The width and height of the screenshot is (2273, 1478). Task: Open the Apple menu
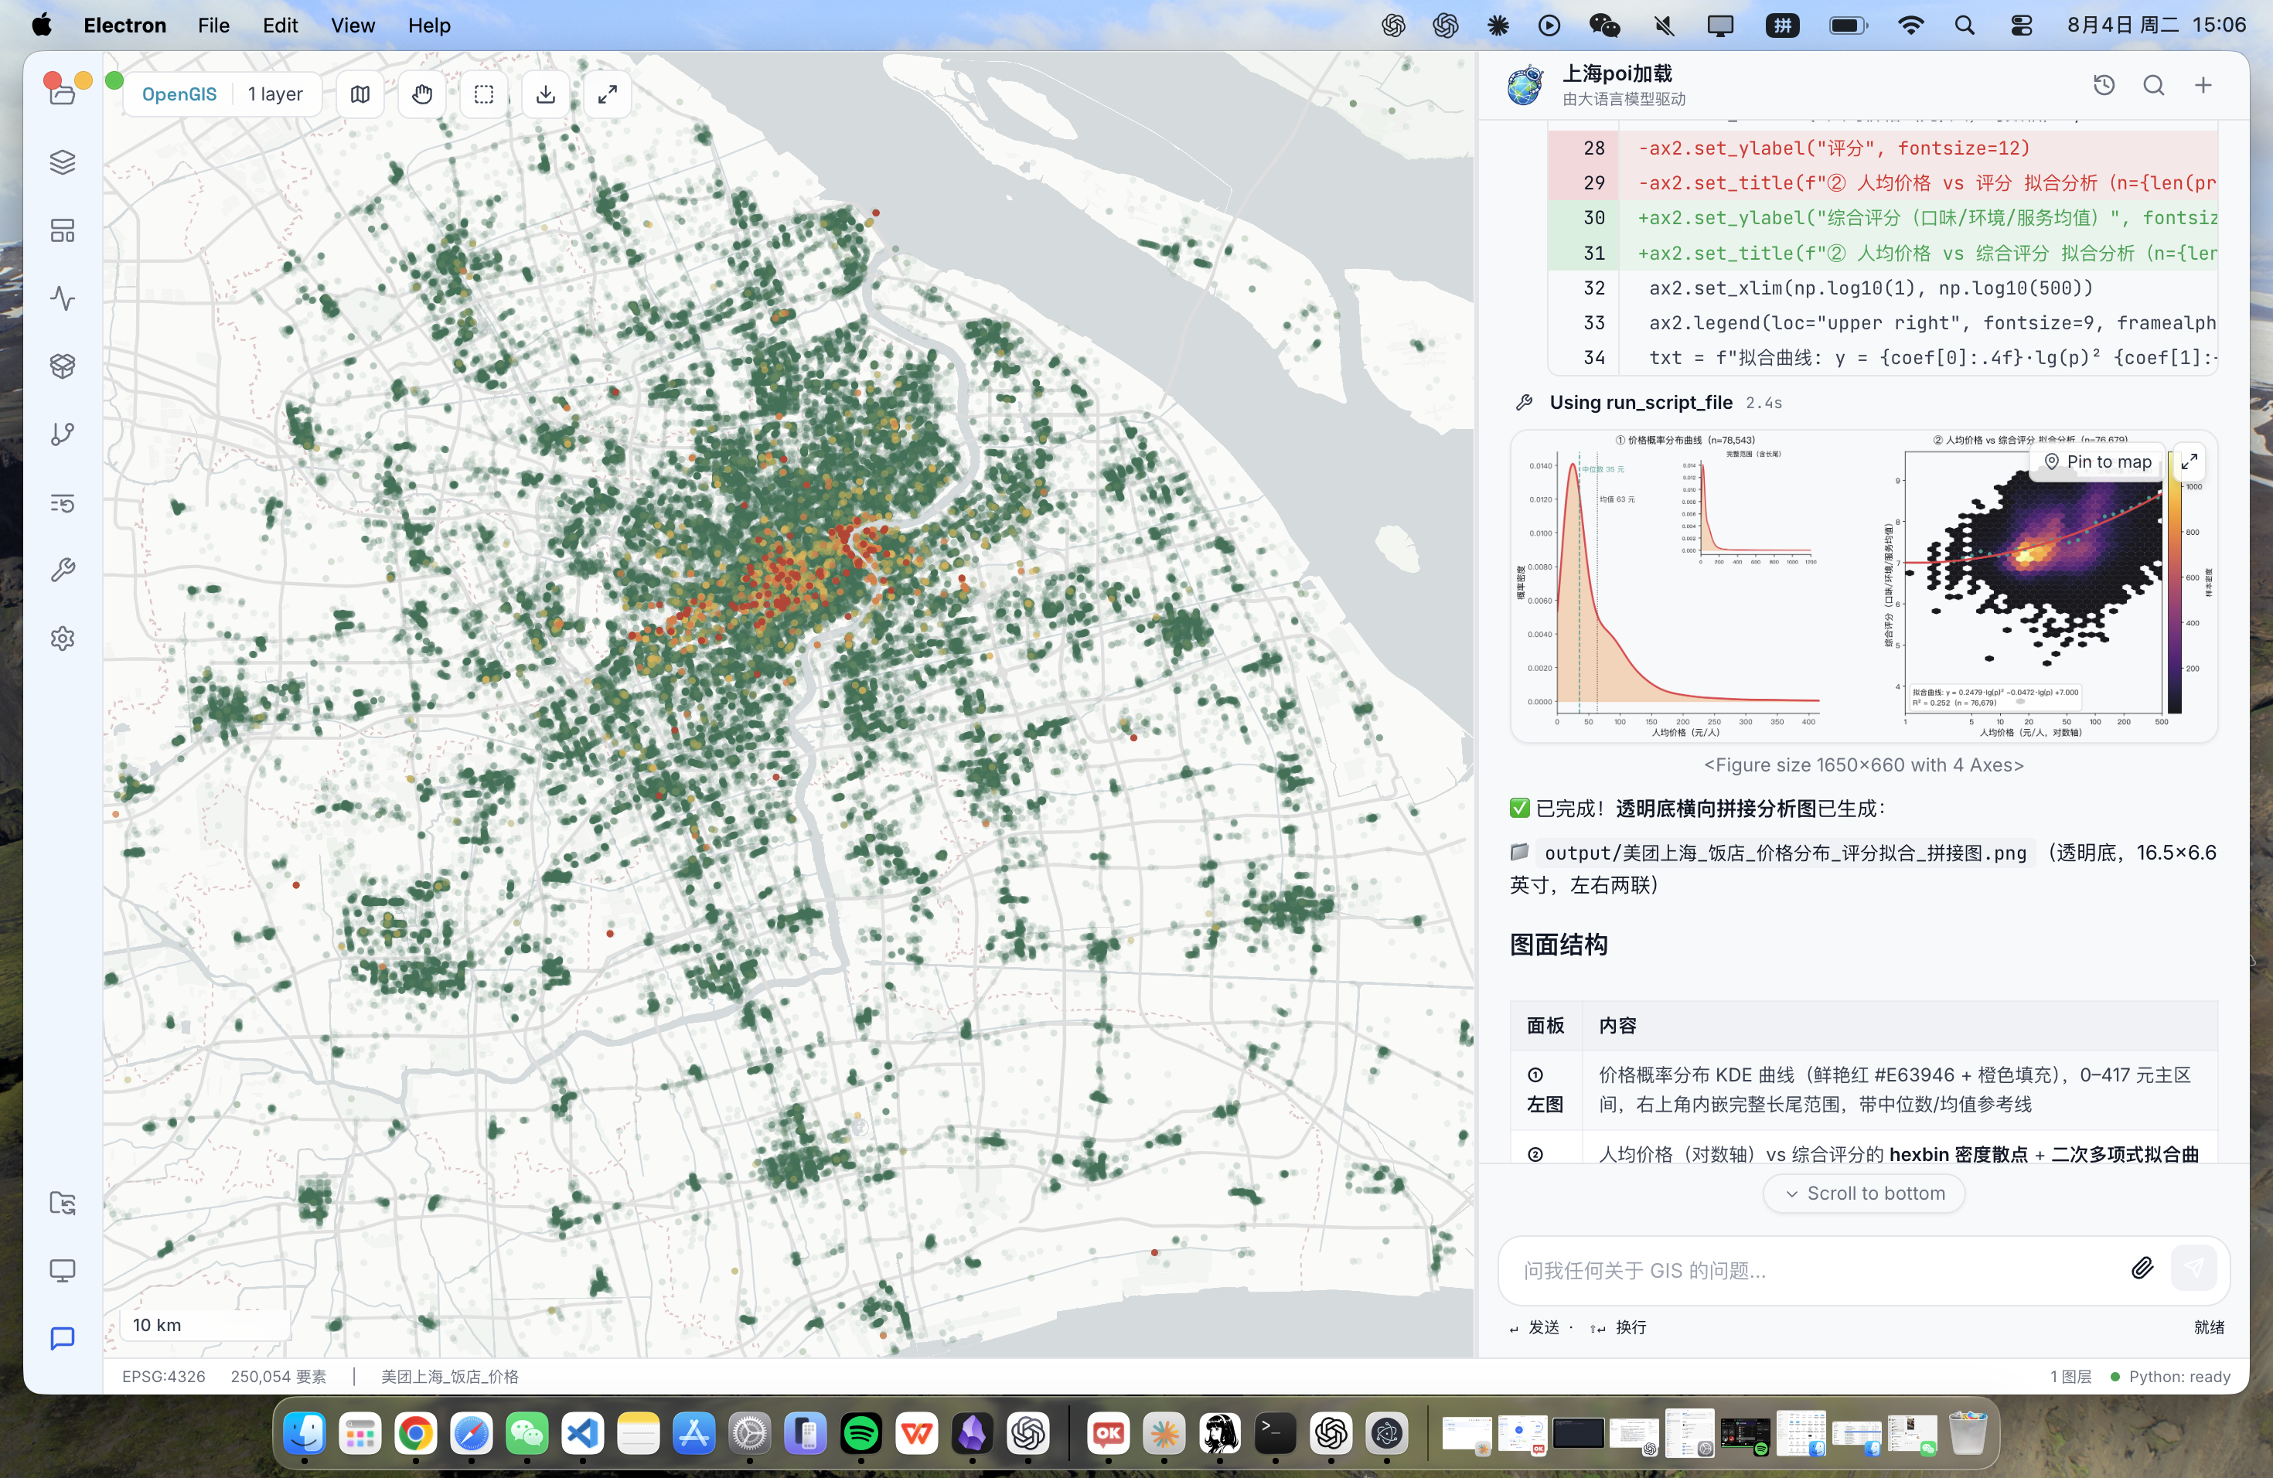coord(42,25)
